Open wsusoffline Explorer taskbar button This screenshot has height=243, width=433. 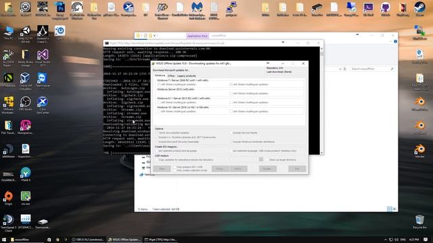click(26, 240)
